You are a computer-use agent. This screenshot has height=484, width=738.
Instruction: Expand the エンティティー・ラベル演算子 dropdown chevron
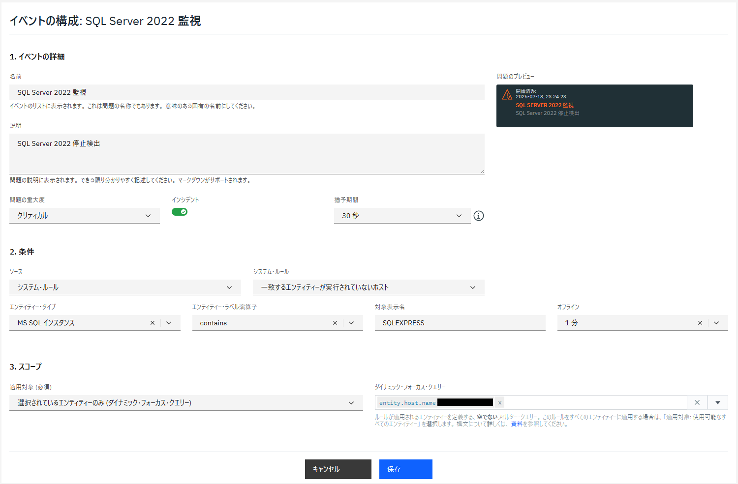point(352,323)
